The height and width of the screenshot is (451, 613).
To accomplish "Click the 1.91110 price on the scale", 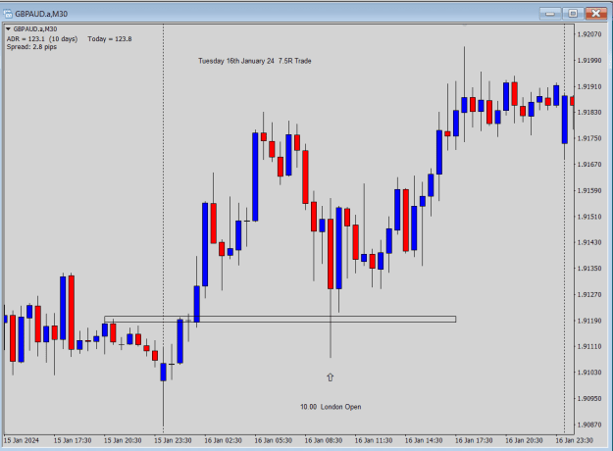I will (589, 347).
